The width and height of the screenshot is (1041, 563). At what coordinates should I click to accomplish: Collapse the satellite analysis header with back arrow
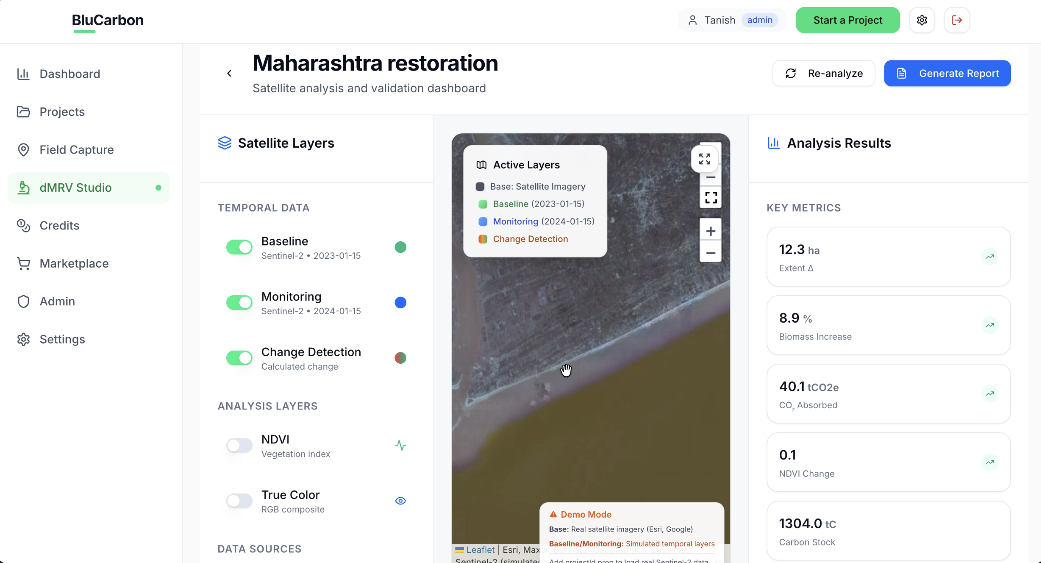coord(230,73)
